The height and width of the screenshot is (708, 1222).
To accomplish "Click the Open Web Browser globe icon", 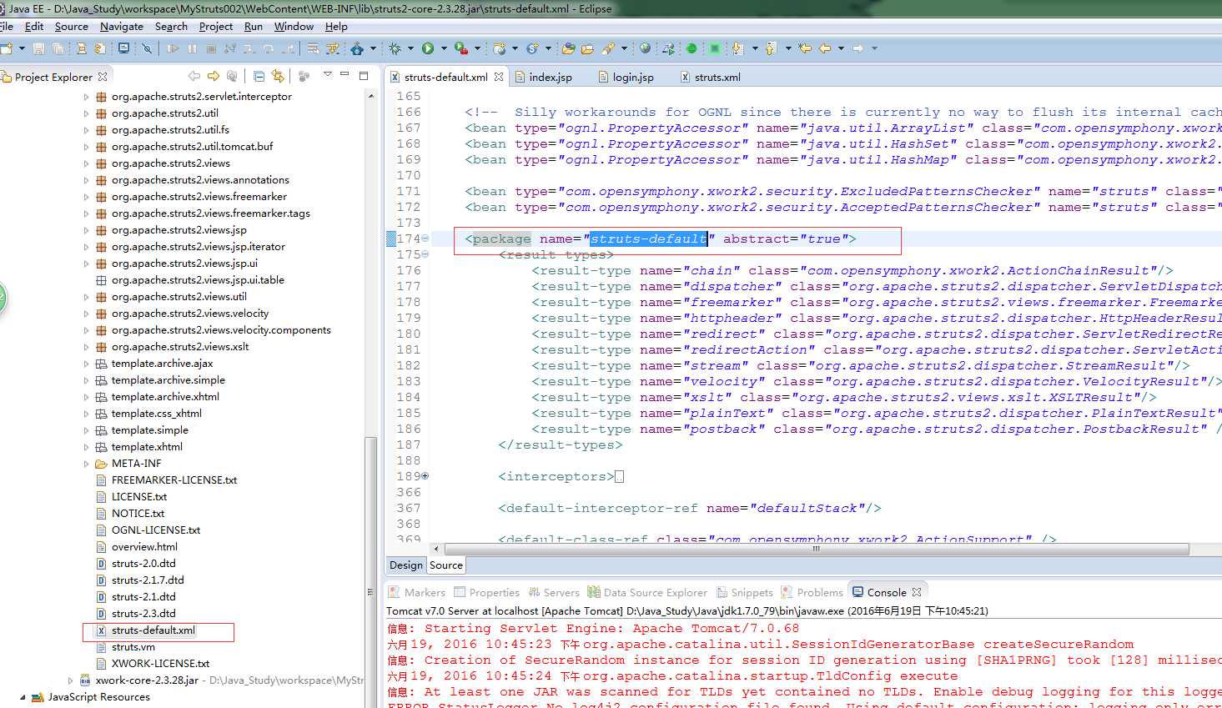I will tap(645, 48).
